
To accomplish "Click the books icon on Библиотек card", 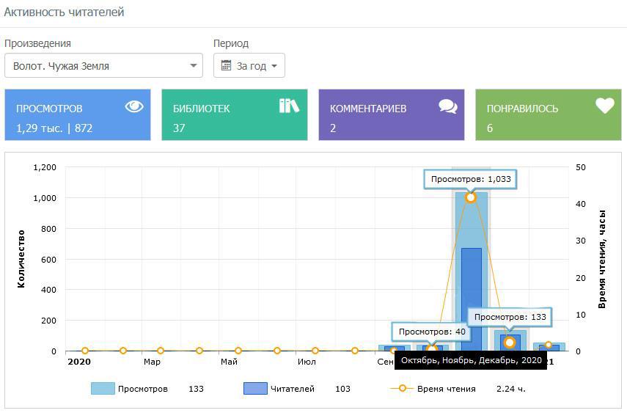I will [289, 106].
